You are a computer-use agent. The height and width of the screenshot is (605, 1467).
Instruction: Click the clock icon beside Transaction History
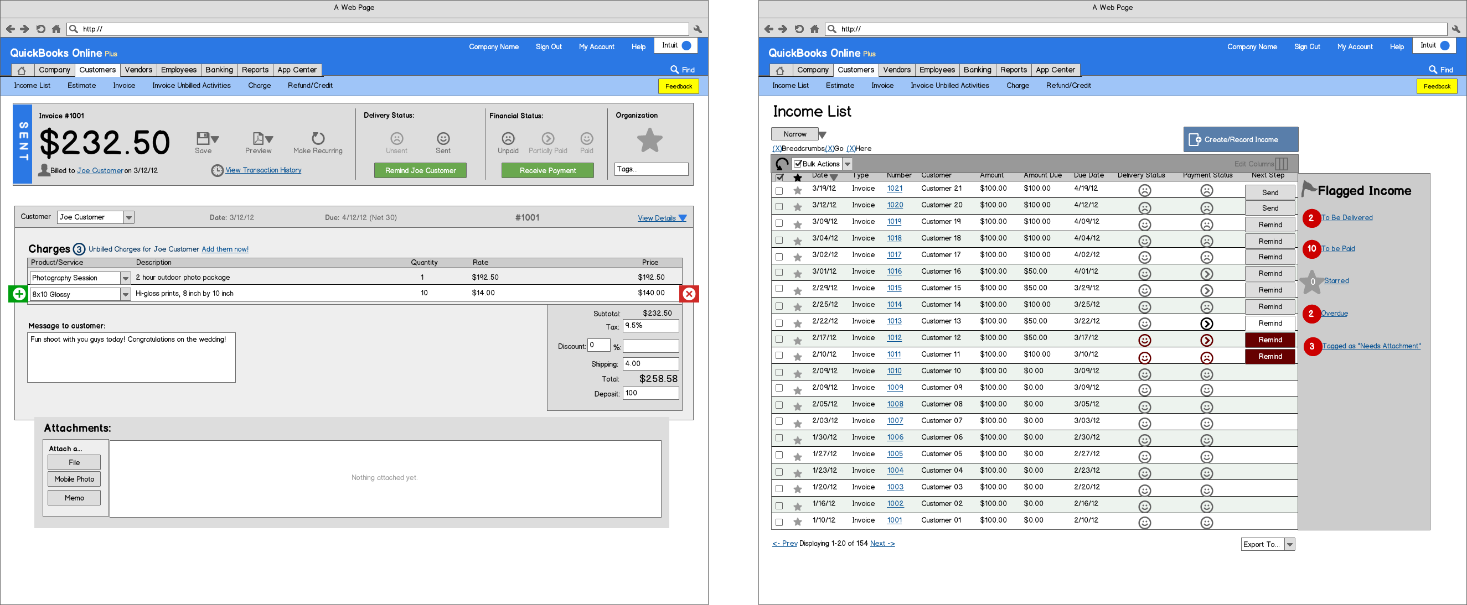click(217, 170)
